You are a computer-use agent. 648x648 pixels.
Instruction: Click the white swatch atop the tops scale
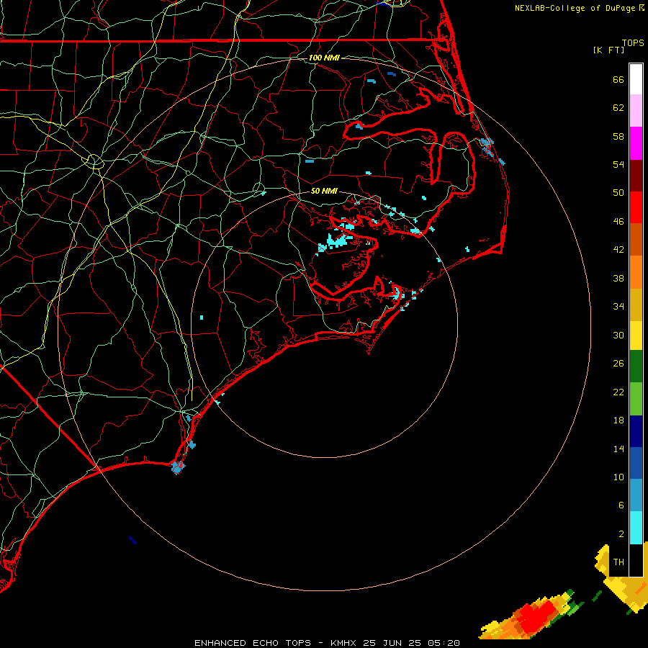[636, 79]
